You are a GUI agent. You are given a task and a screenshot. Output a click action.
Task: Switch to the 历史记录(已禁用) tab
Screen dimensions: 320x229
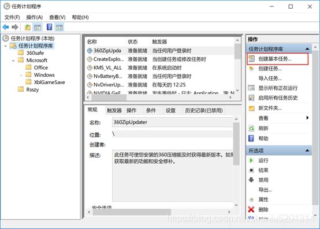coord(204,110)
